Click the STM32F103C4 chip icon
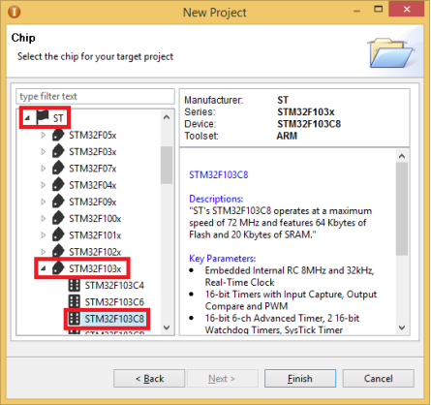The width and height of the screenshot is (431, 405). pyautogui.click(x=75, y=285)
